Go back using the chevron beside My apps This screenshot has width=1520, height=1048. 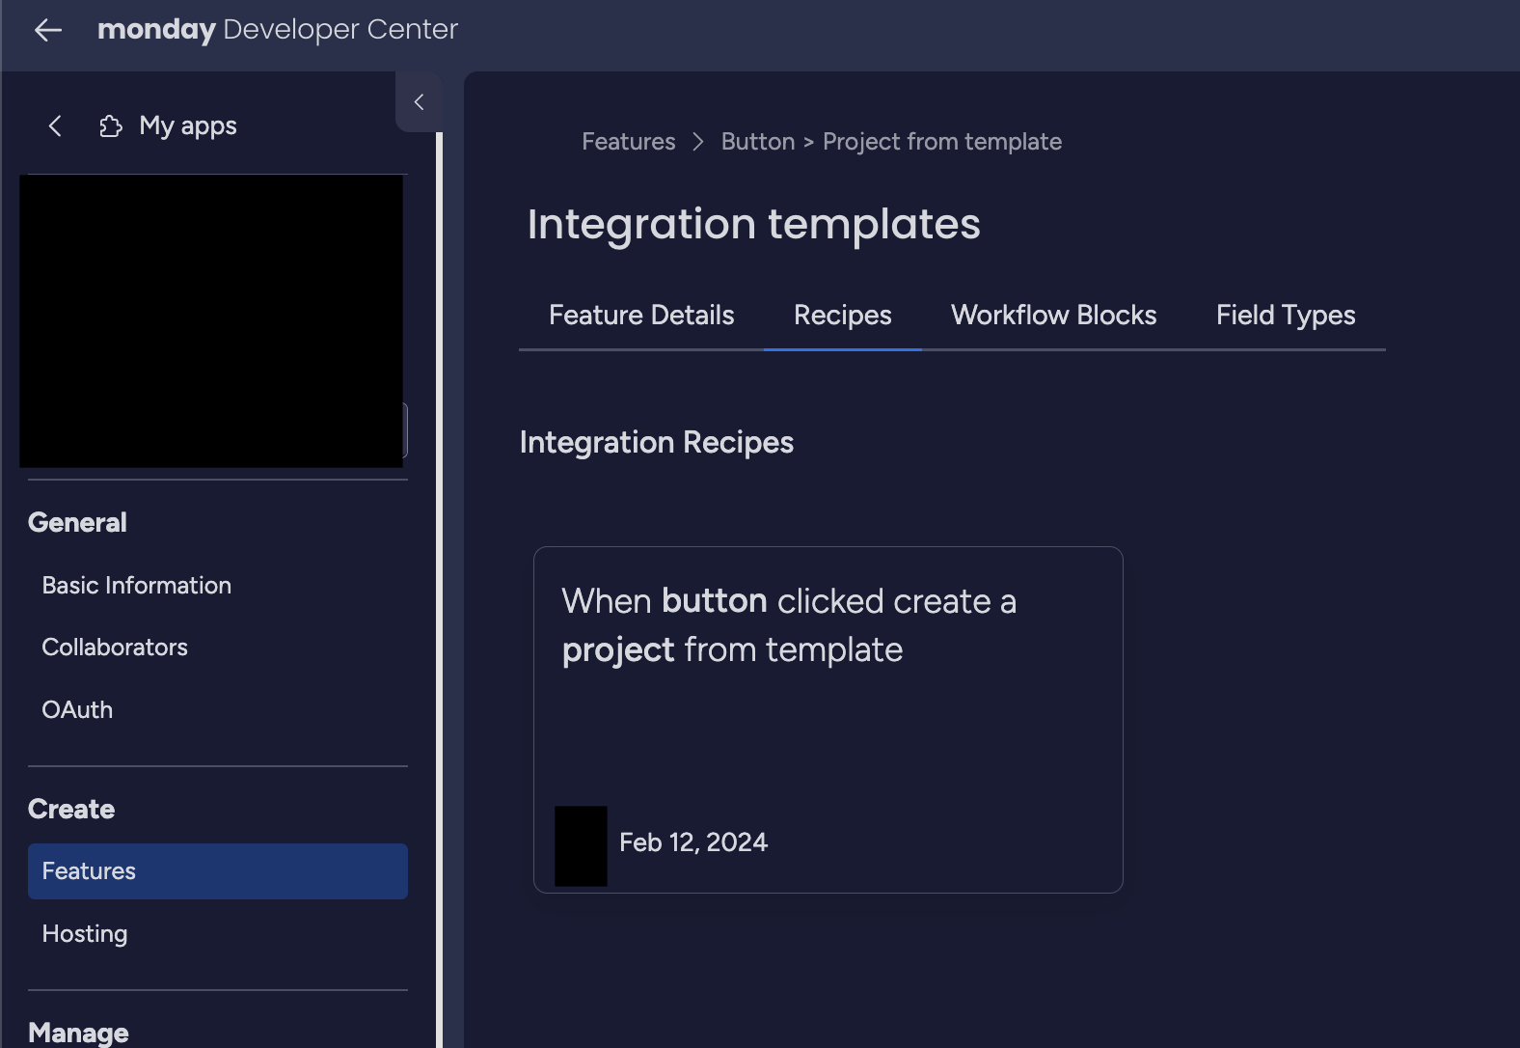tap(55, 125)
